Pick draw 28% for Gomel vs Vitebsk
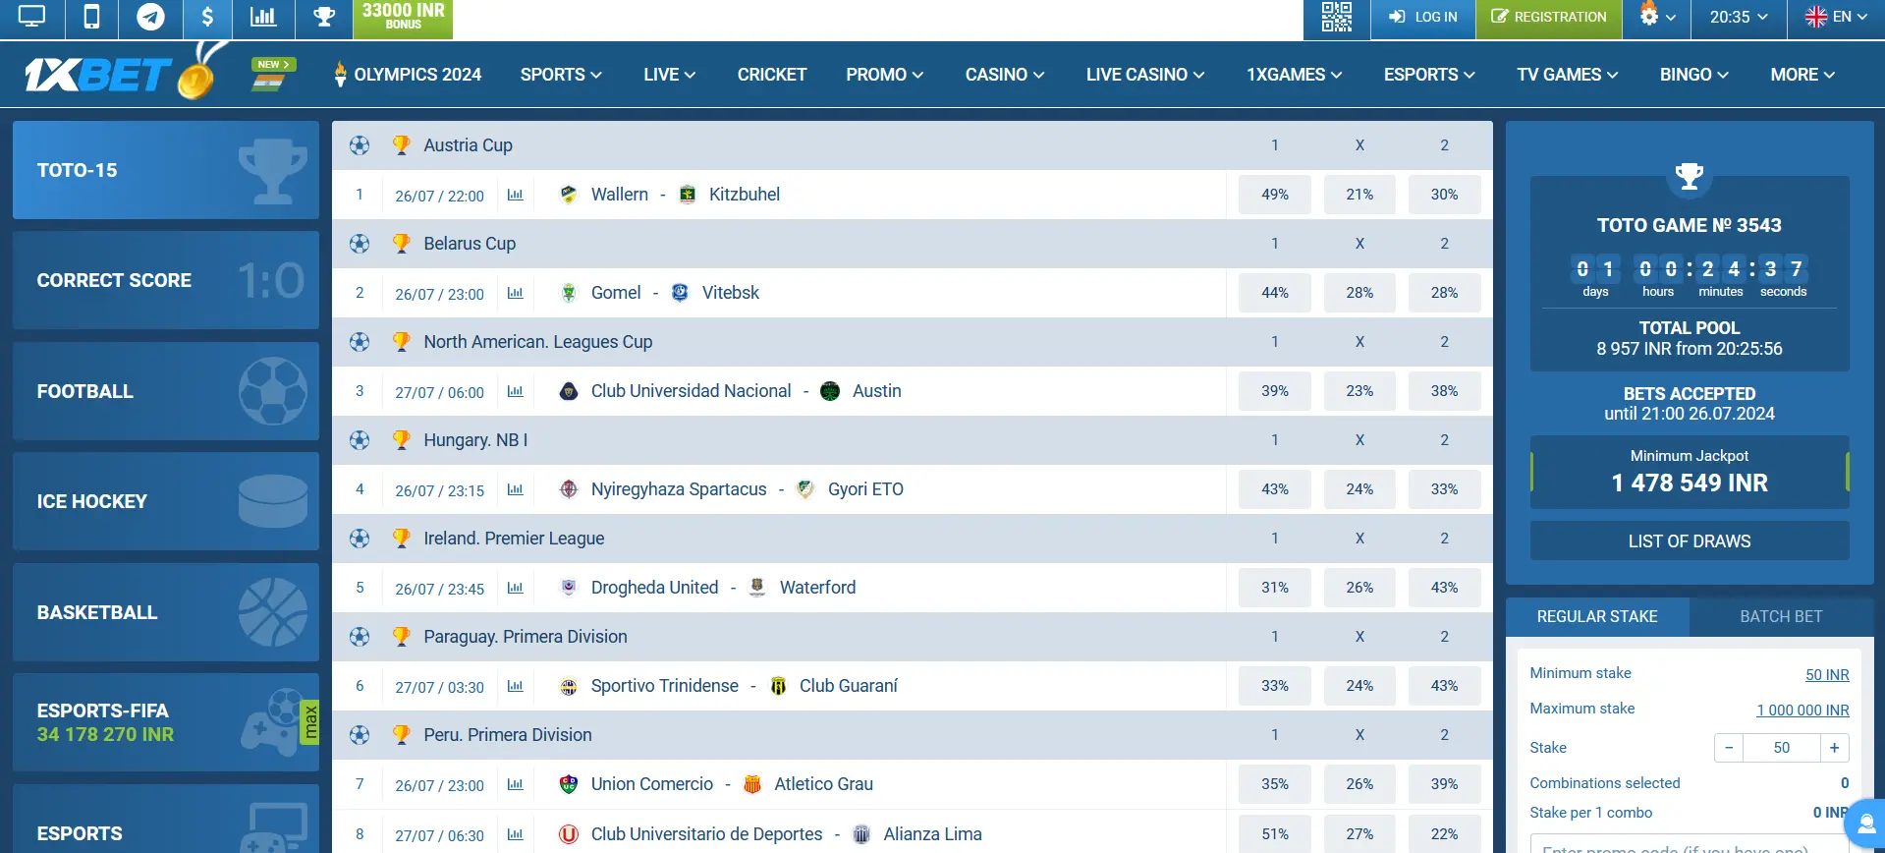This screenshot has width=1885, height=853. point(1359,293)
